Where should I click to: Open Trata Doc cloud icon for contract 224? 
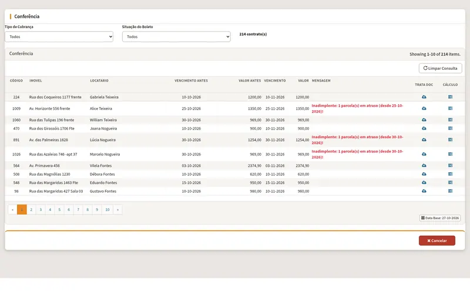click(x=424, y=97)
